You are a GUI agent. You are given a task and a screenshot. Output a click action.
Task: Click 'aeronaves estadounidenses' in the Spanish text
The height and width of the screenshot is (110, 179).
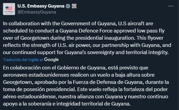(36, 75)
